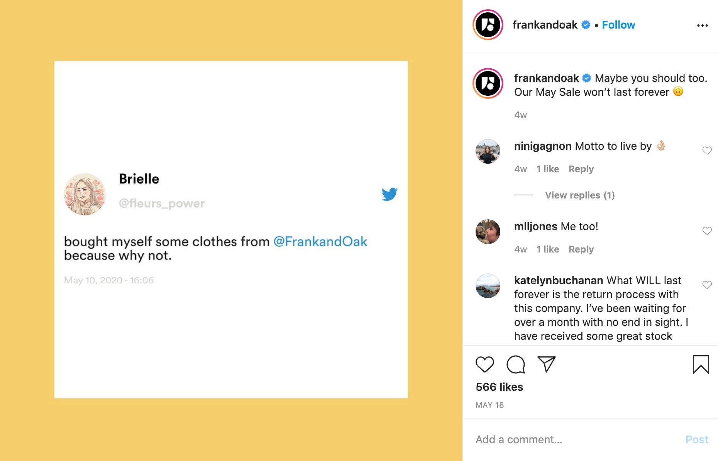This screenshot has height=461, width=718.
Task: Like the post with the heart icon
Action: tap(484, 364)
